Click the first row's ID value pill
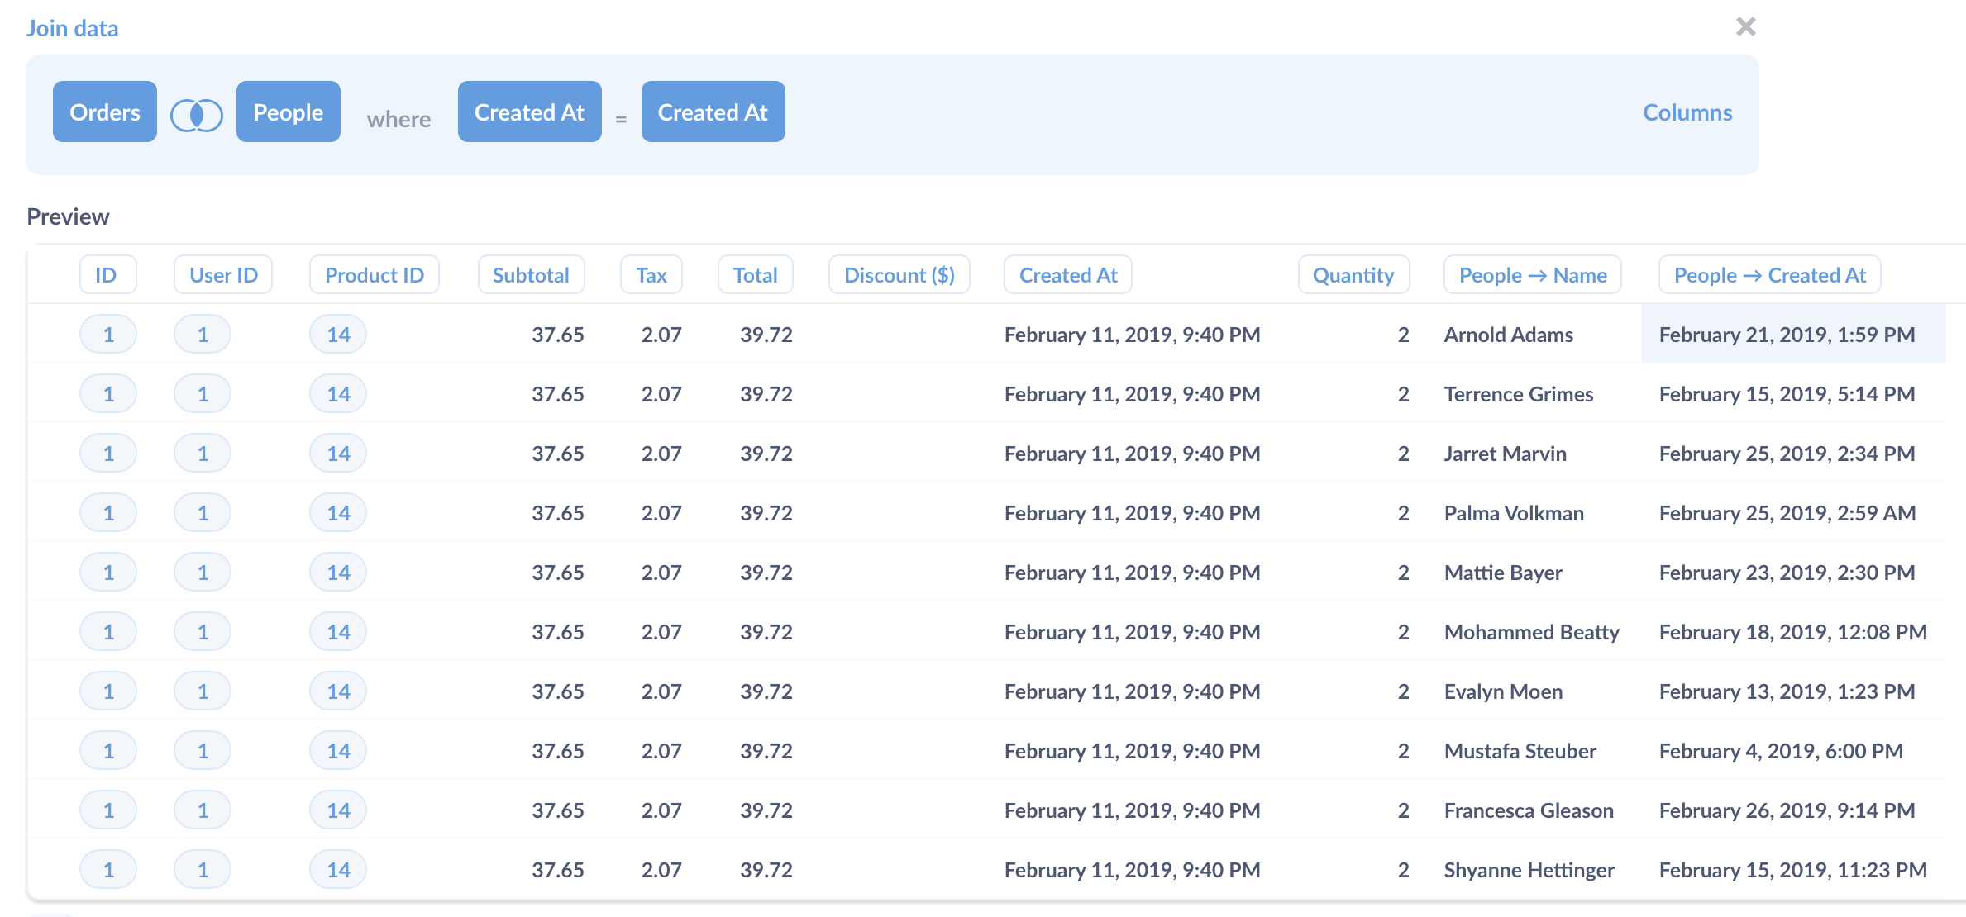Viewport: 1966px width, 917px height. (107, 334)
